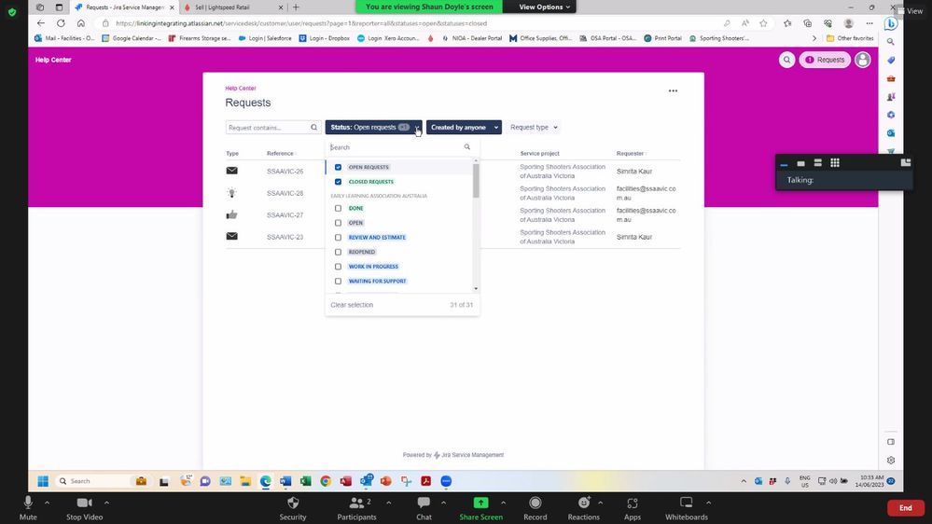The image size is (932, 524).
Task: Expand arrow next to Share Screen
Action: (503, 503)
